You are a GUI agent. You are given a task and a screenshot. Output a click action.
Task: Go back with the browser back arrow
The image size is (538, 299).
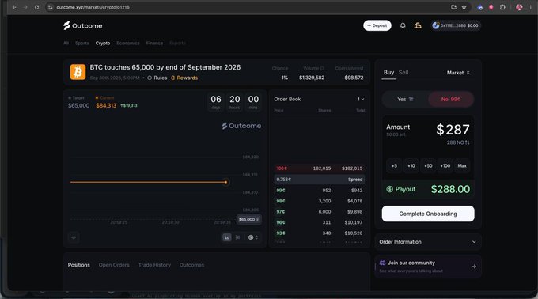click(x=14, y=7)
